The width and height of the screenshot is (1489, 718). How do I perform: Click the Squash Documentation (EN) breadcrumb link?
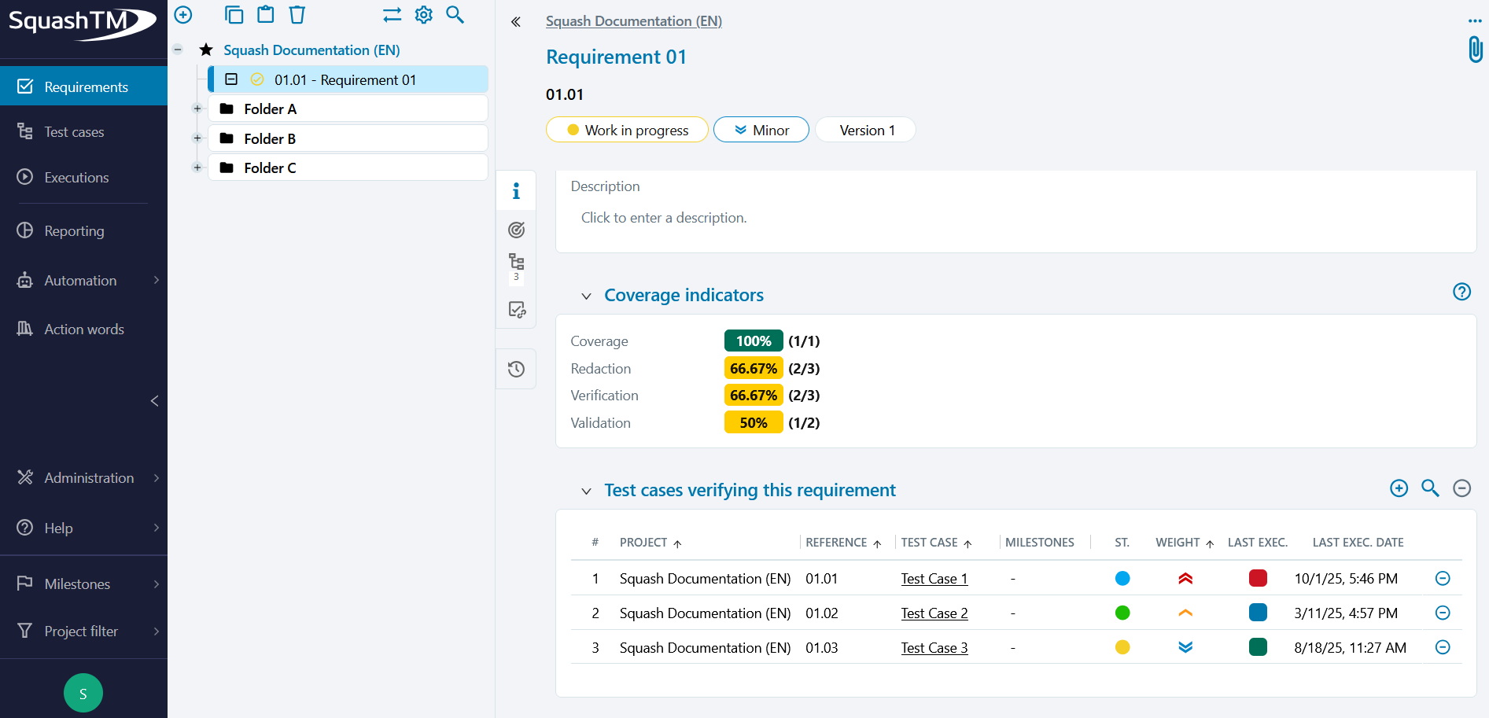pos(633,21)
